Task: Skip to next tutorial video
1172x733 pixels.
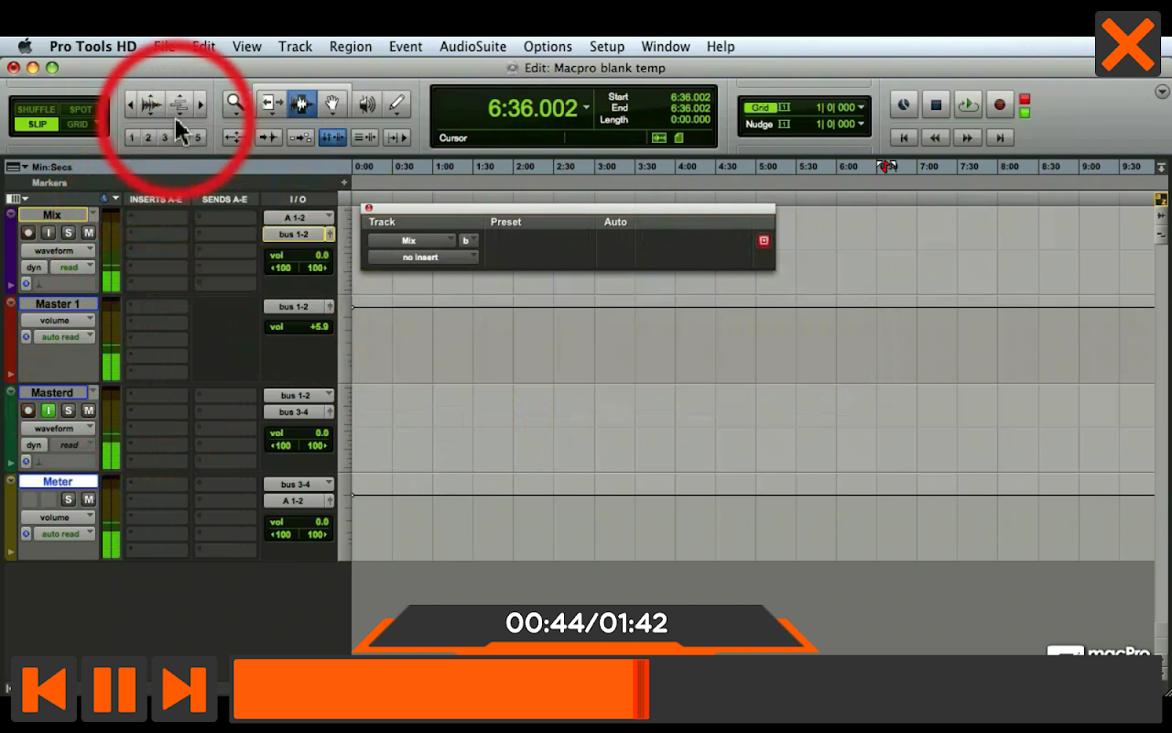Action: pyautogui.click(x=184, y=688)
